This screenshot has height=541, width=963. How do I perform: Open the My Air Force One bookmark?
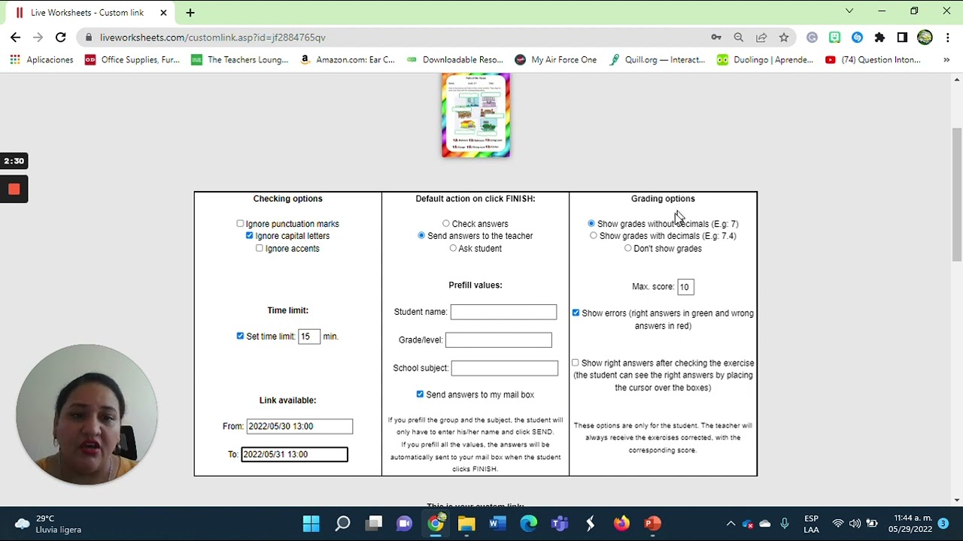[556, 59]
